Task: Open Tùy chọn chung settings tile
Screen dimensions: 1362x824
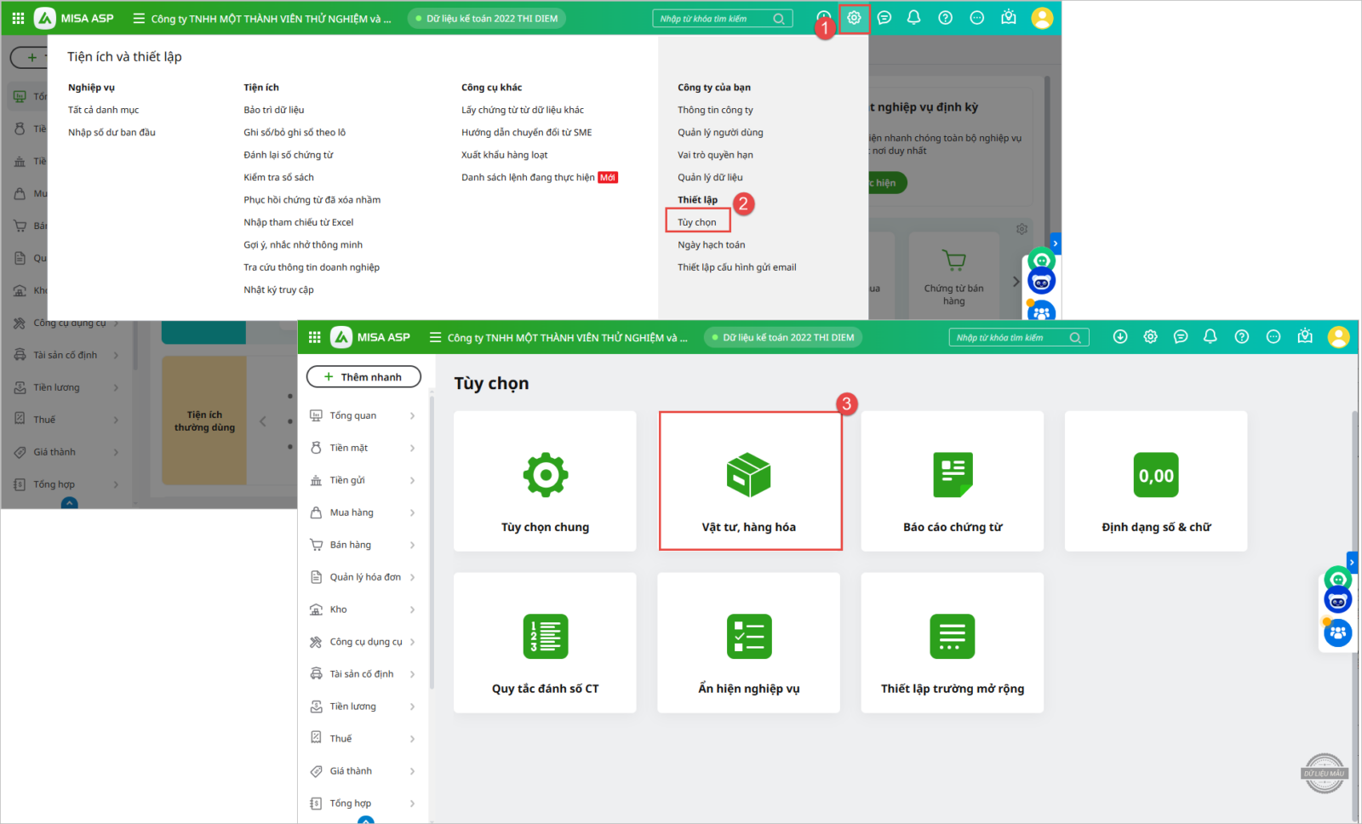Action: tap(545, 482)
